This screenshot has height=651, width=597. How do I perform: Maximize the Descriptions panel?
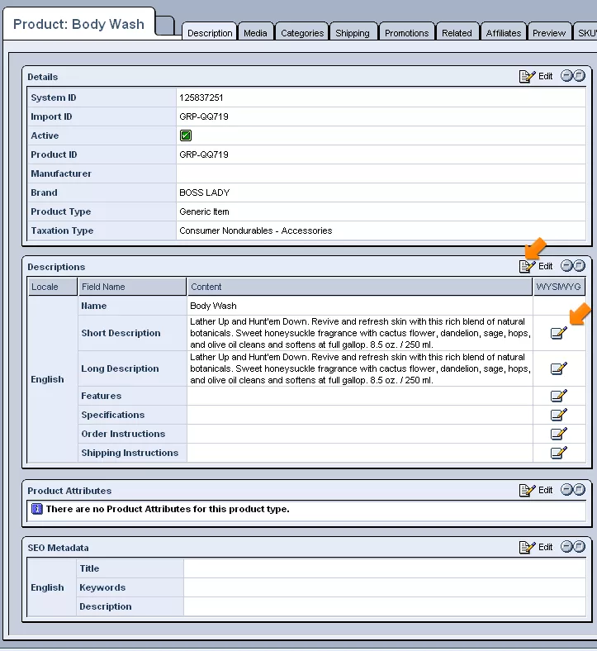(579, 266)
